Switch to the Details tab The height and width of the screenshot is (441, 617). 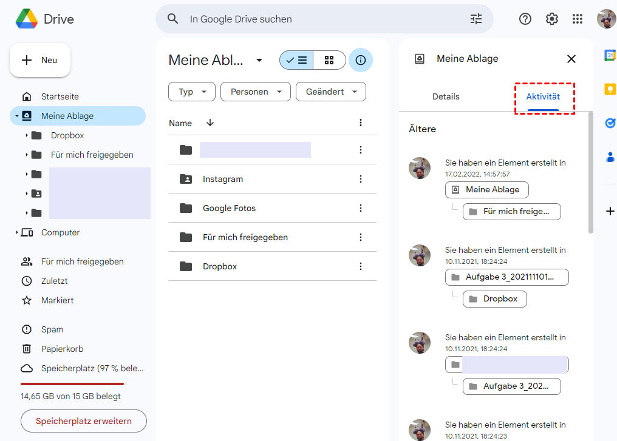point(446,96)
